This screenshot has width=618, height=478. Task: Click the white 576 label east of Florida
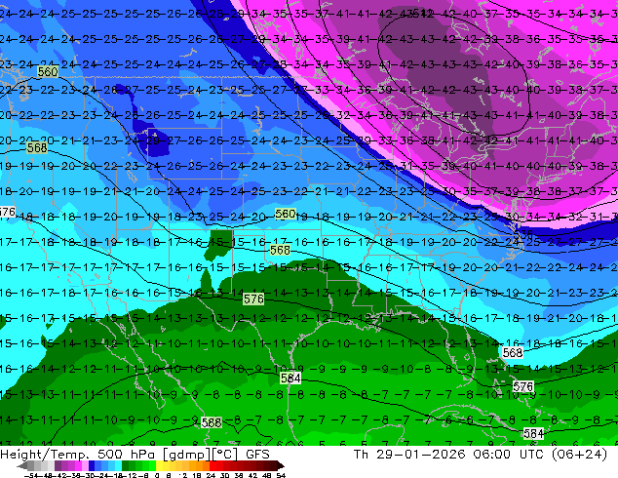pos(523,386)
